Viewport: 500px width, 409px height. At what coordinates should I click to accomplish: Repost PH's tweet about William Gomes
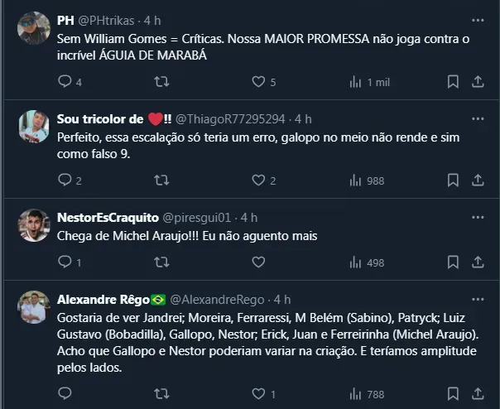point(162,82)
